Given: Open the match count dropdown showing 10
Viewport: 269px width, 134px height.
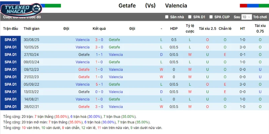Looking at the screenshot, I should pos(246,17).
